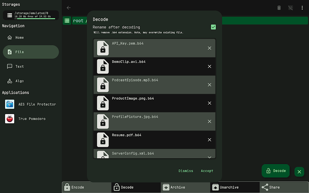Open the AES File Protector app

(x=31, y=104)
